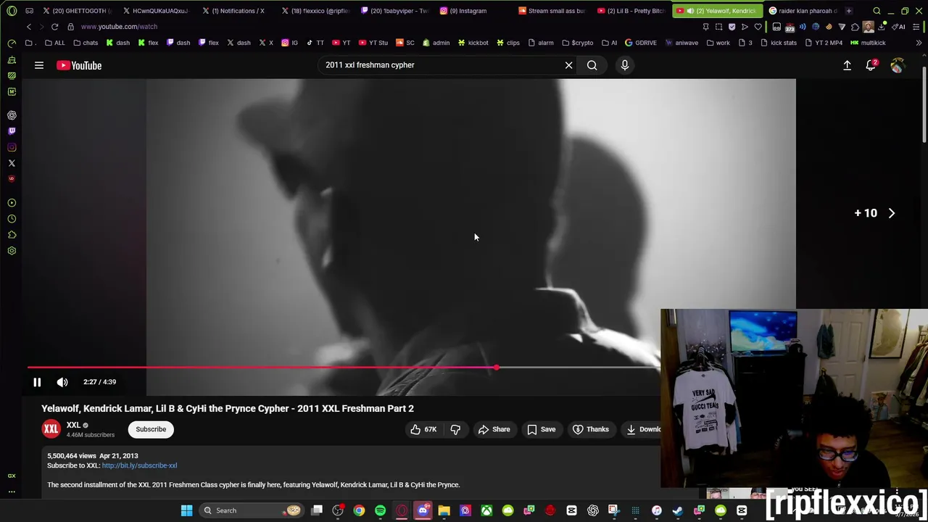Pause the video playback
Viewport: 928px width, 522px height.
pyautogui.click(x=37, y=382)
